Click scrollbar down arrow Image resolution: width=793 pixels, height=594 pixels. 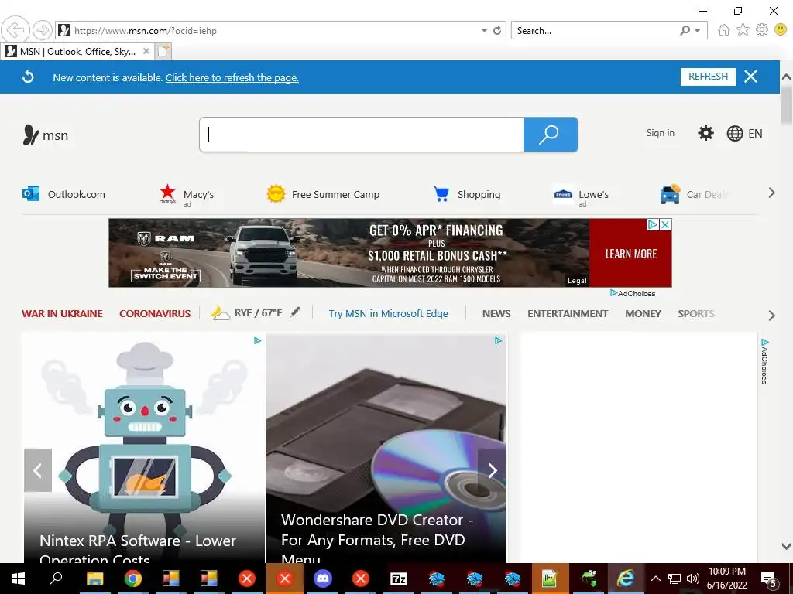pyautogui.click(x=786, y=546)
